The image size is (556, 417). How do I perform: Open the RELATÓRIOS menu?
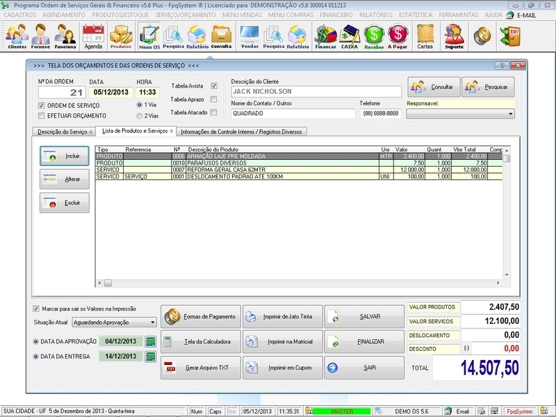pos(375,15)
